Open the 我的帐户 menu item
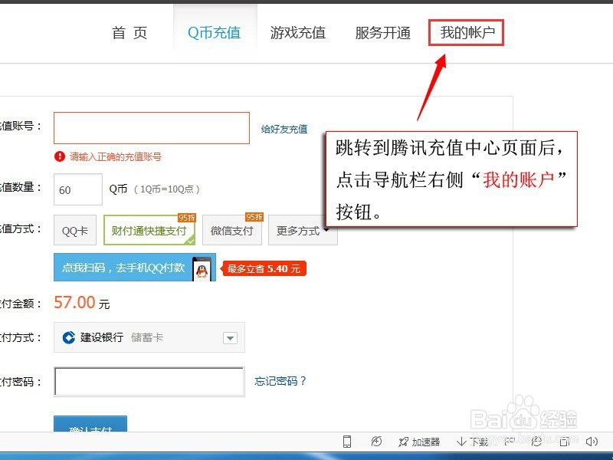This screenshot has height=460, width=613. tap(466, 32)
